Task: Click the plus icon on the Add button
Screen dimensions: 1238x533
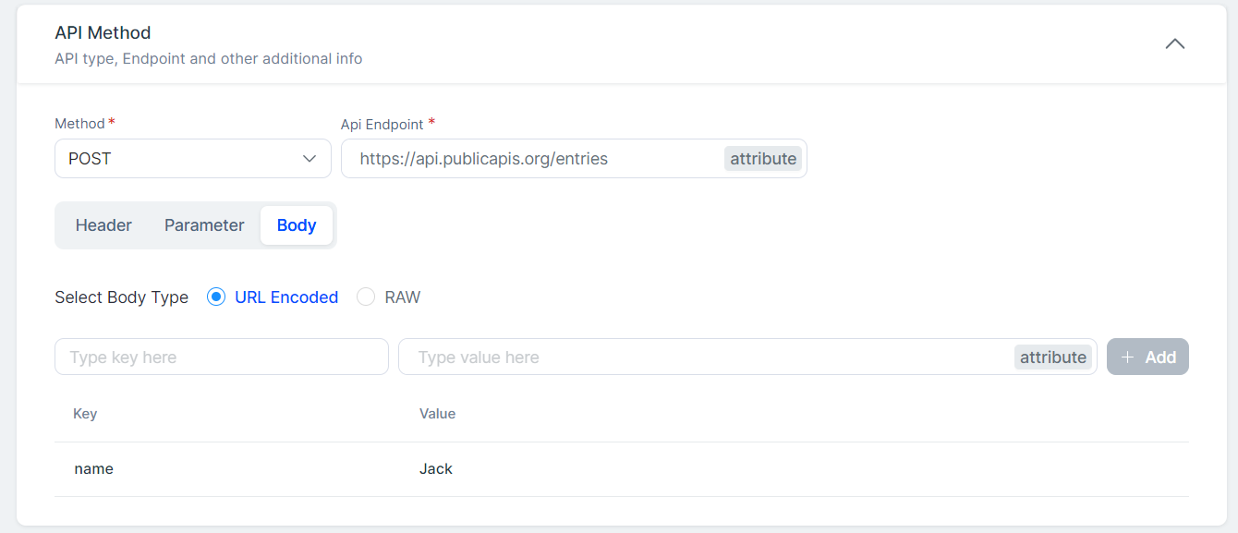Action: 1128,356
